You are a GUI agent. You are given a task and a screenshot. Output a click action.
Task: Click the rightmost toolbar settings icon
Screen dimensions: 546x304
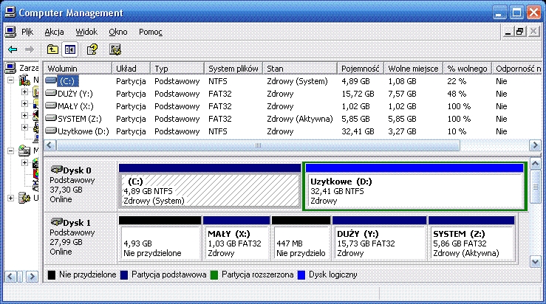tap(115, 49)
